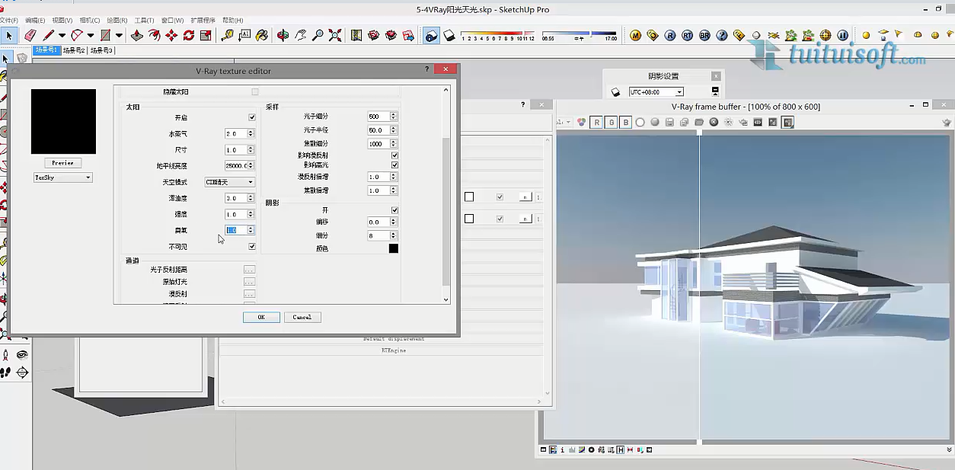Click the Zoom Extents tool icon

[335, 35]
